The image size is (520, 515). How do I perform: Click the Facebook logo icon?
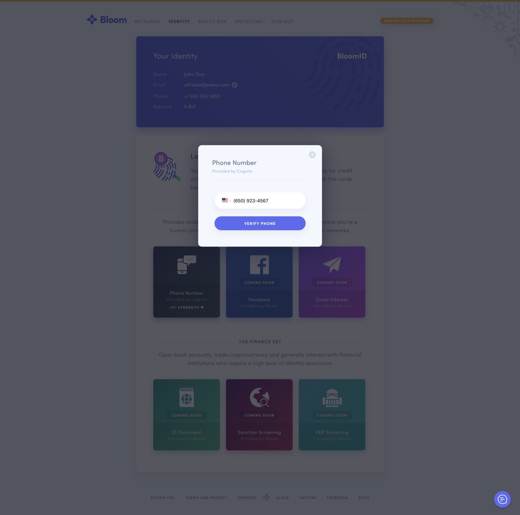[259, 264]
